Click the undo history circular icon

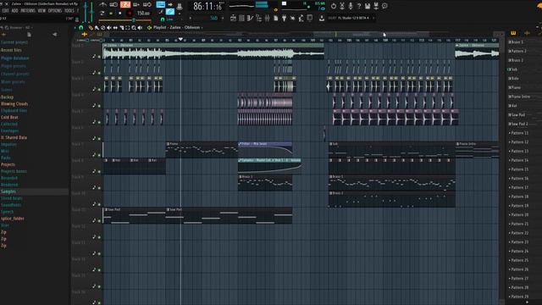tap(334, 6)
